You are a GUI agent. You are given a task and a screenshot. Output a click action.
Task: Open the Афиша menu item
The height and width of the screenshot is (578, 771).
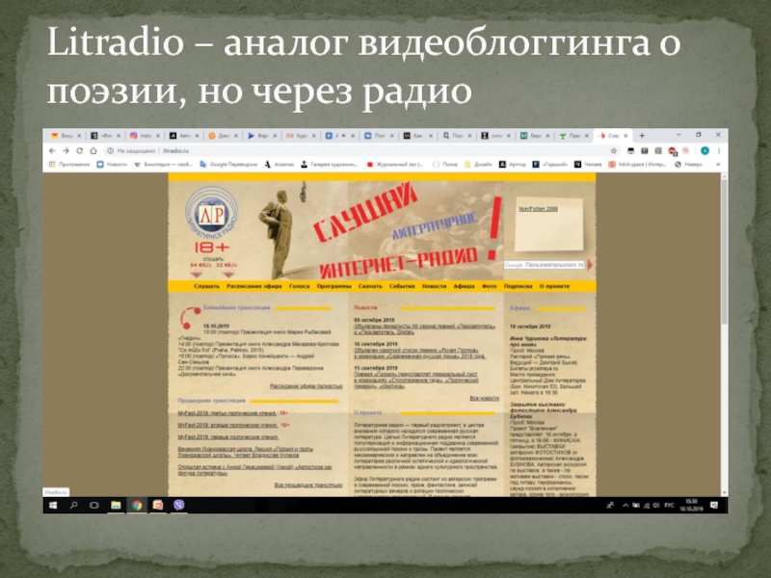click(x=464, y=286)
